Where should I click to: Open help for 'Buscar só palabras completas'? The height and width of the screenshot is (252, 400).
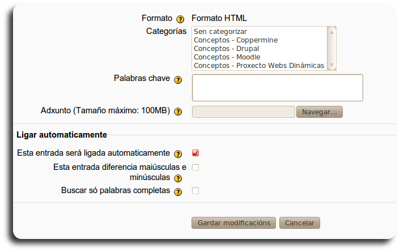tap(178, 191)
